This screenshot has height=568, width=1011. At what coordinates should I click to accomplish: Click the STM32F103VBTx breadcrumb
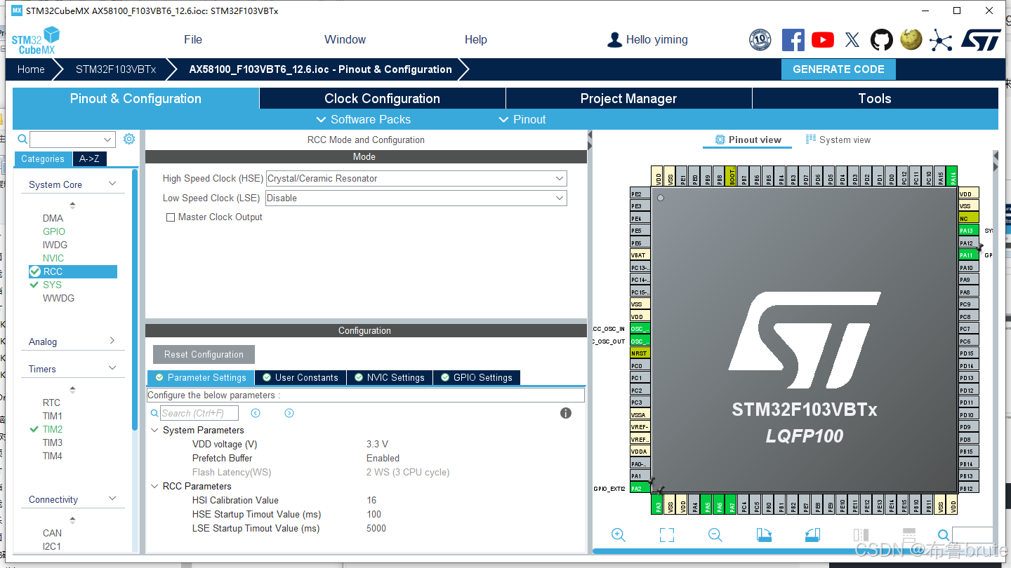pos(116,69)
